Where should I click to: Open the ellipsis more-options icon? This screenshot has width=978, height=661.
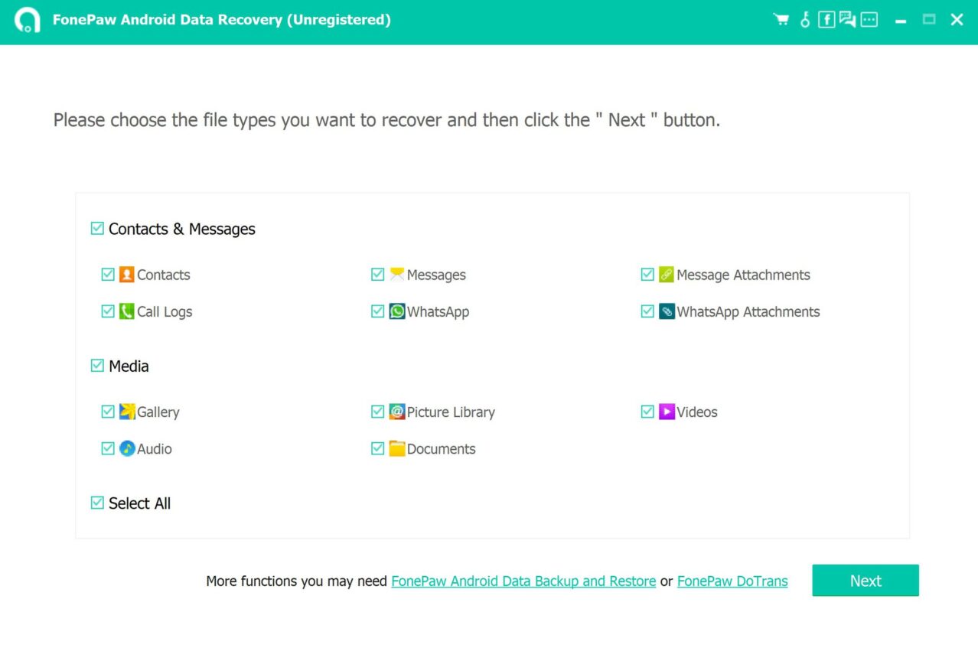click(x=869, y=19)
